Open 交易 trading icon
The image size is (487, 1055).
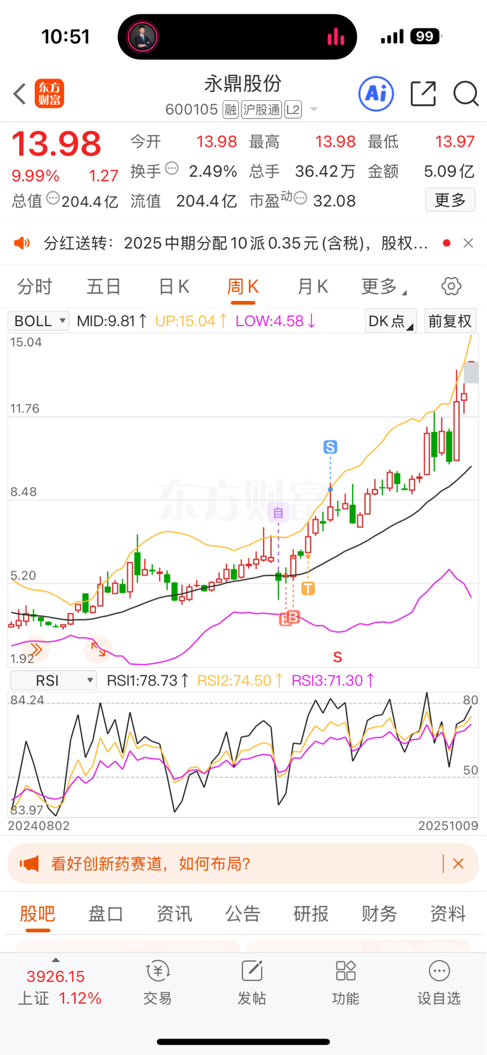coord(158,983)
